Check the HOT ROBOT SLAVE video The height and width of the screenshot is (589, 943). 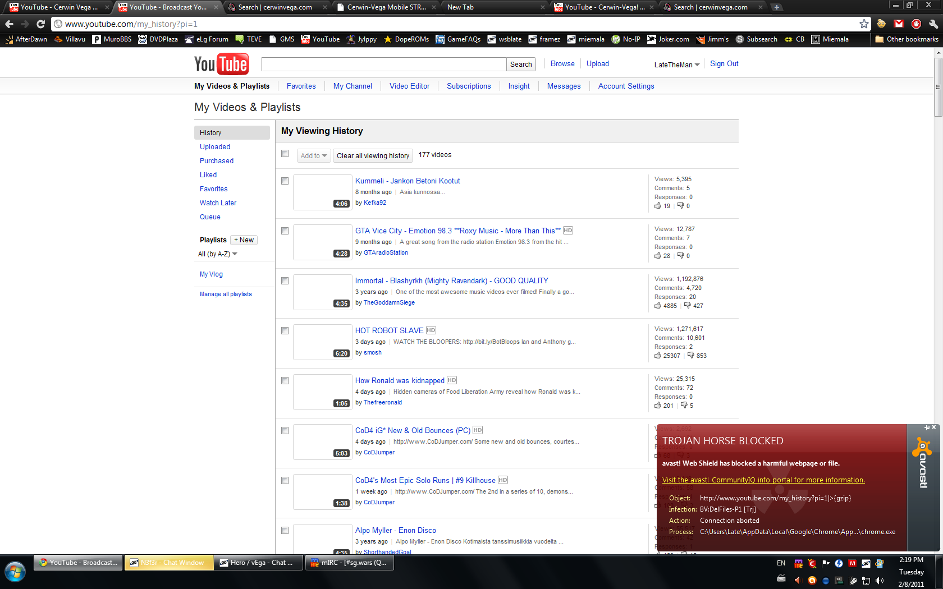coord(285,331)
